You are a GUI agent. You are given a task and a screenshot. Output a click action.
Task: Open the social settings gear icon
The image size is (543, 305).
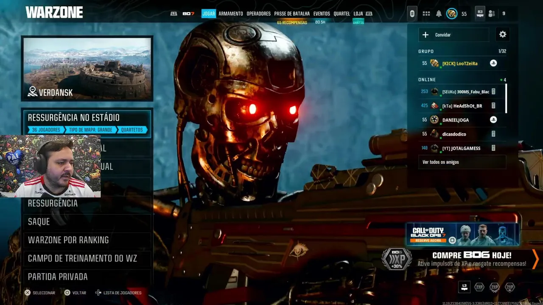click(x=503, y=35)
